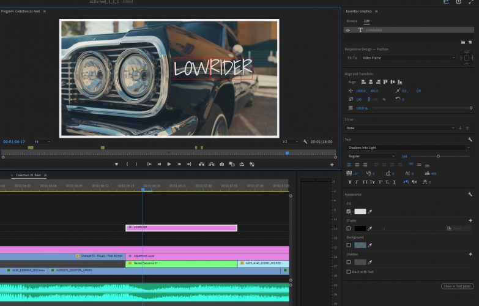
Task: Hide the LOWRIDER layer with eye icon
Action: click(x=348, y=30)
